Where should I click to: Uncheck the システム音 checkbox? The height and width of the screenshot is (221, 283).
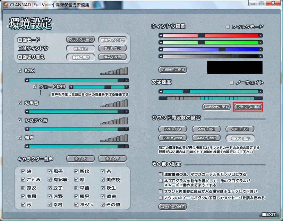[20, 120]
